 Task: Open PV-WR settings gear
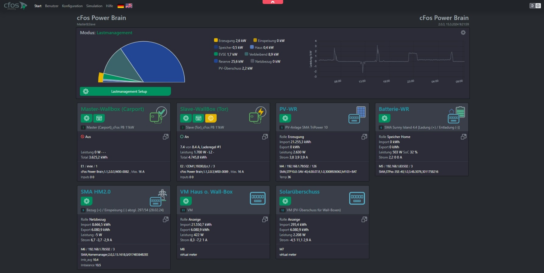pyautogui.click(x=285, y=118)
